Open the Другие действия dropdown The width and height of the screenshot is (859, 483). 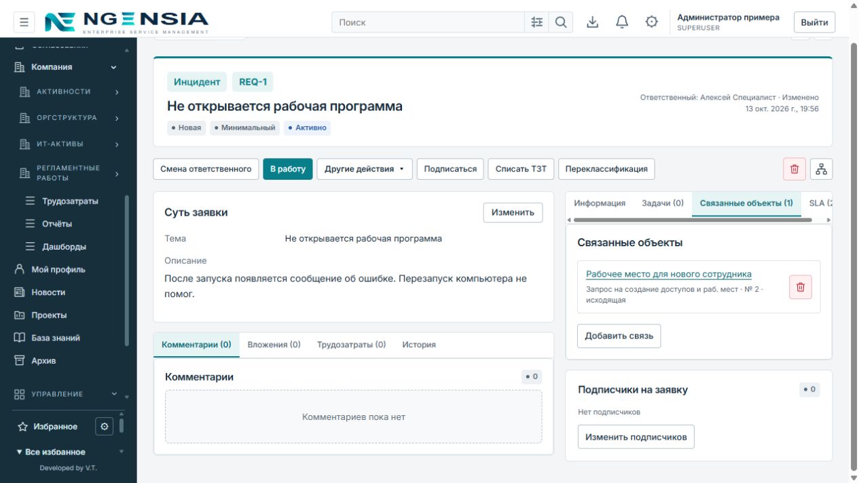click(x=365, y=169)
